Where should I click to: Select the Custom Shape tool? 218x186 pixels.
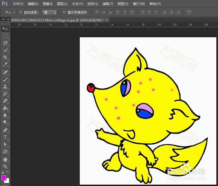coord(5,151)
